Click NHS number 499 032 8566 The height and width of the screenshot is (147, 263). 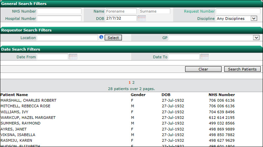[x=222, y=123]
